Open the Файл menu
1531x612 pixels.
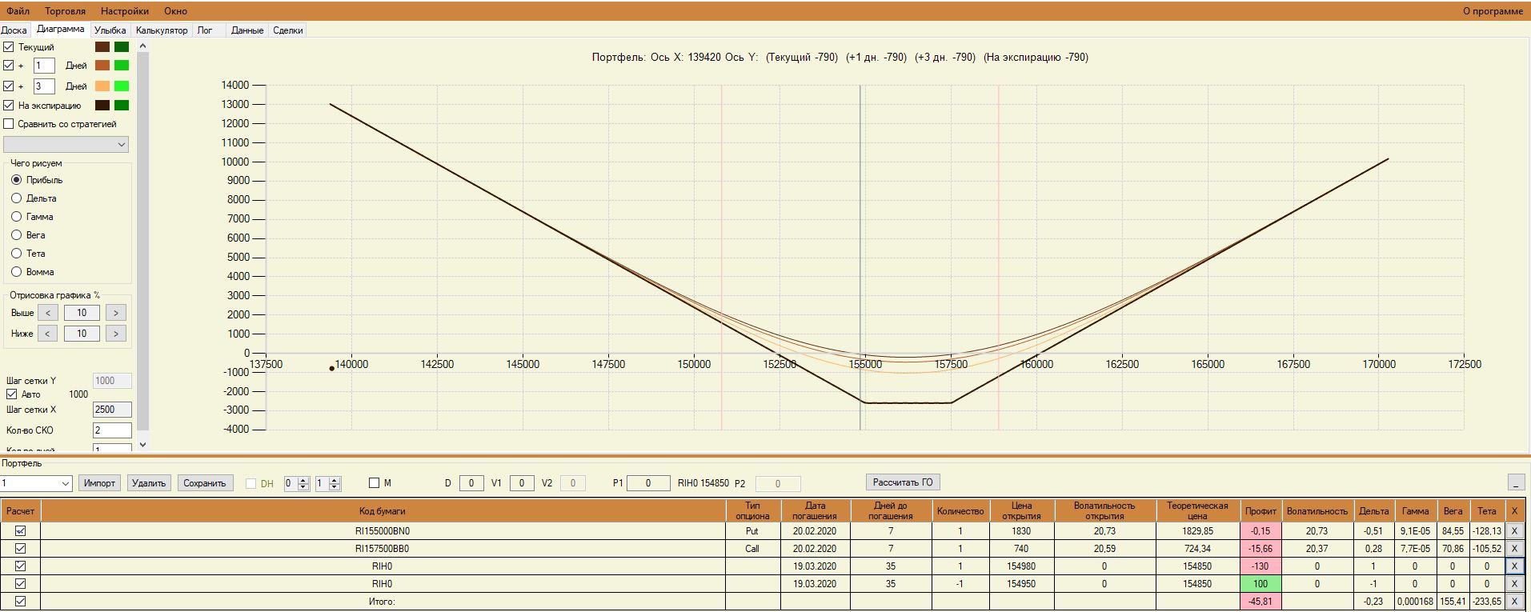[18, 11]
